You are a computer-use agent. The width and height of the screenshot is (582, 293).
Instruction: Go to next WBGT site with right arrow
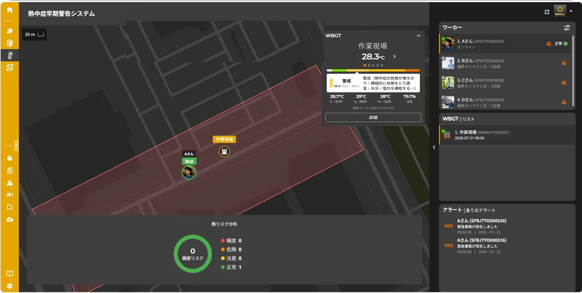pyautogui.click(x=394, y=57)
